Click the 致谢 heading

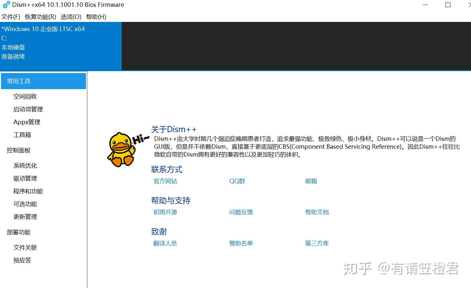click(x=159, y=232)
